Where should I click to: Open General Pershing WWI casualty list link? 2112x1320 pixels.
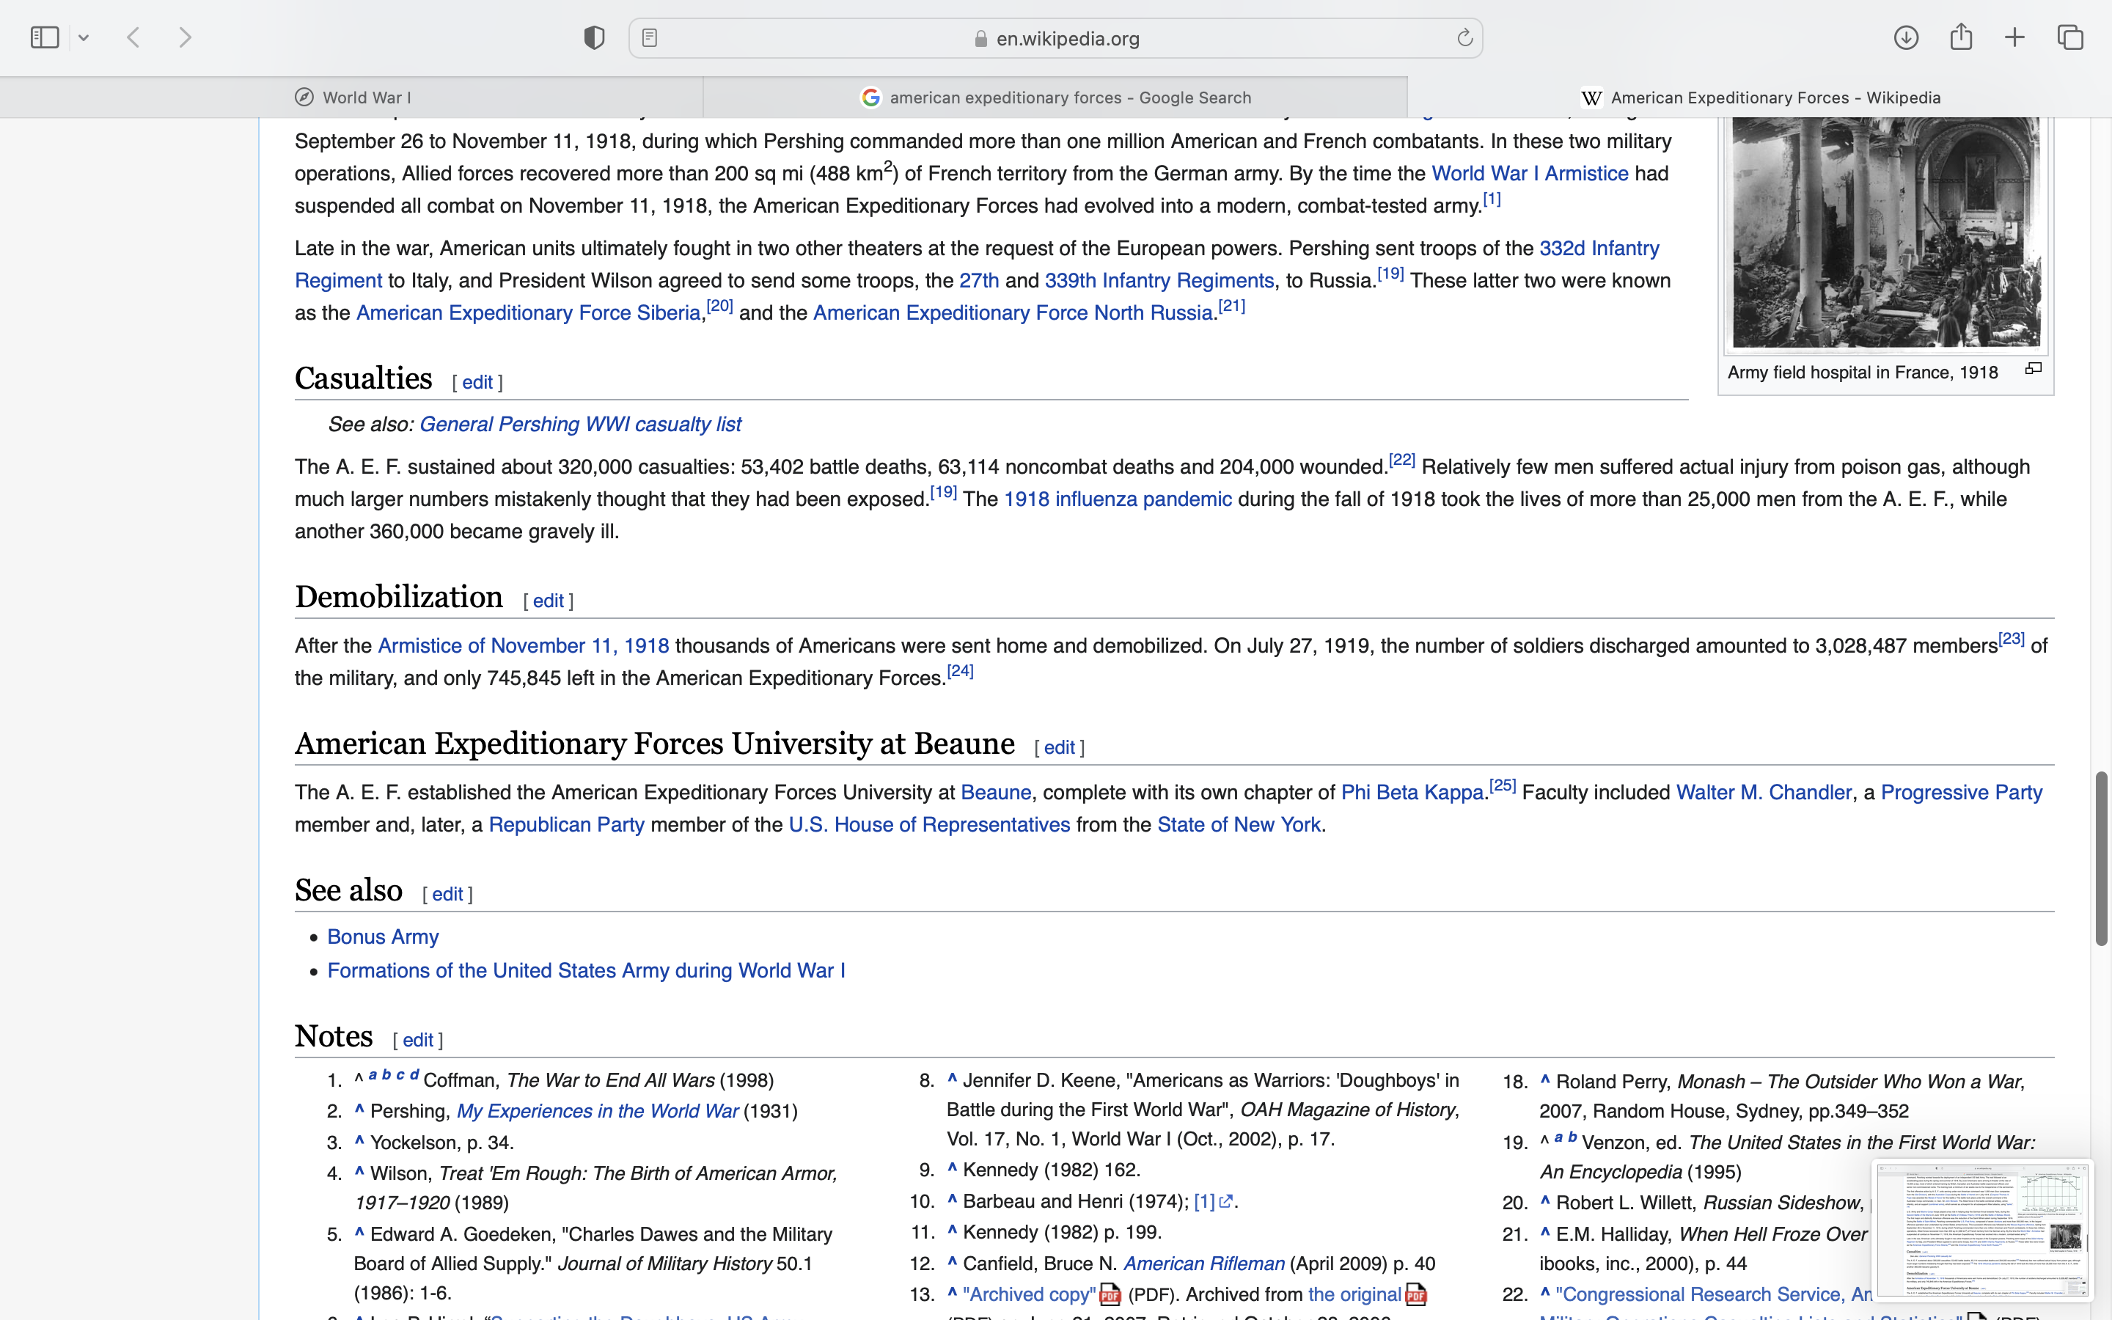tap(579, 425)
